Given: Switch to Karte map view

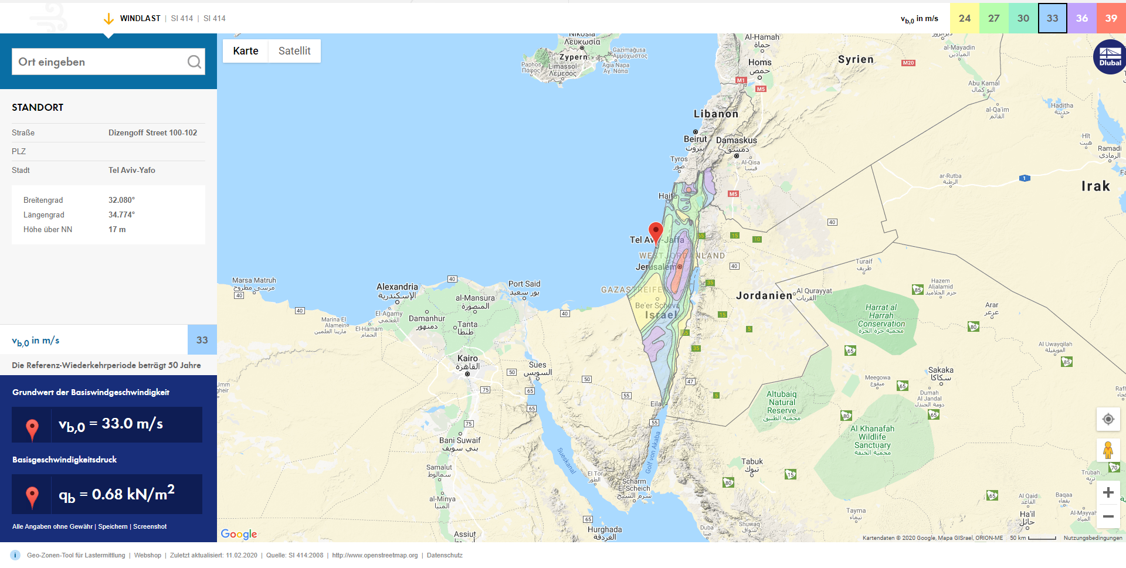Looking at the screenshot, I should pos(246,51).
